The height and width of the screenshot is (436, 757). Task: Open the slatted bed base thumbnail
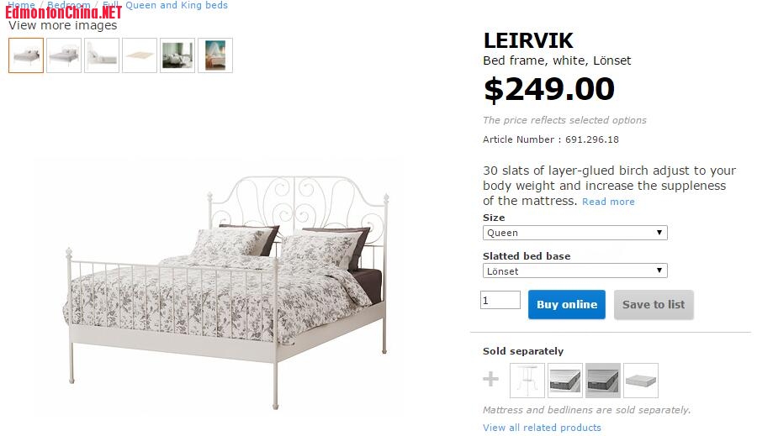point(140,55)
